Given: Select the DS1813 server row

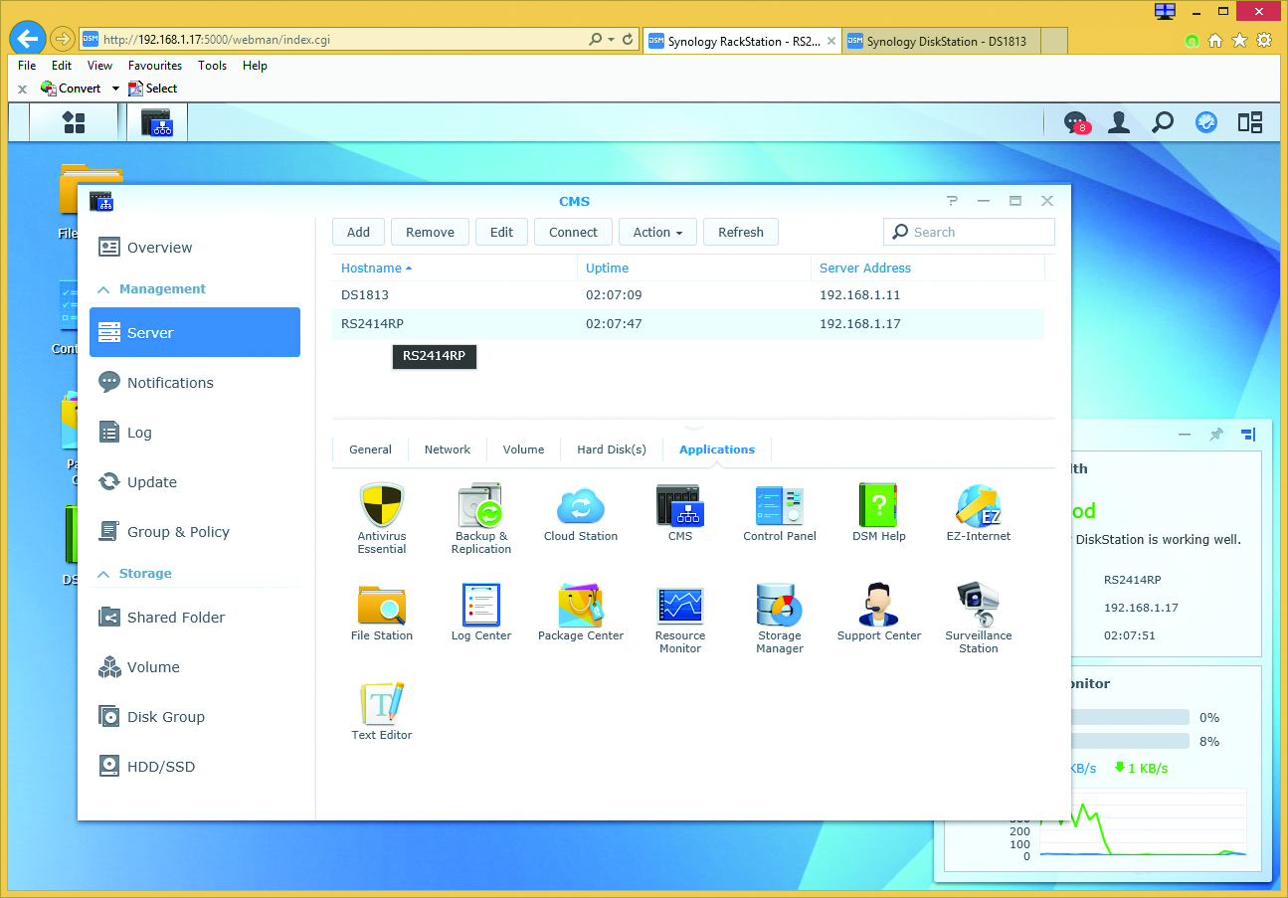Looking at the screenshot, I should coord(688,295).
